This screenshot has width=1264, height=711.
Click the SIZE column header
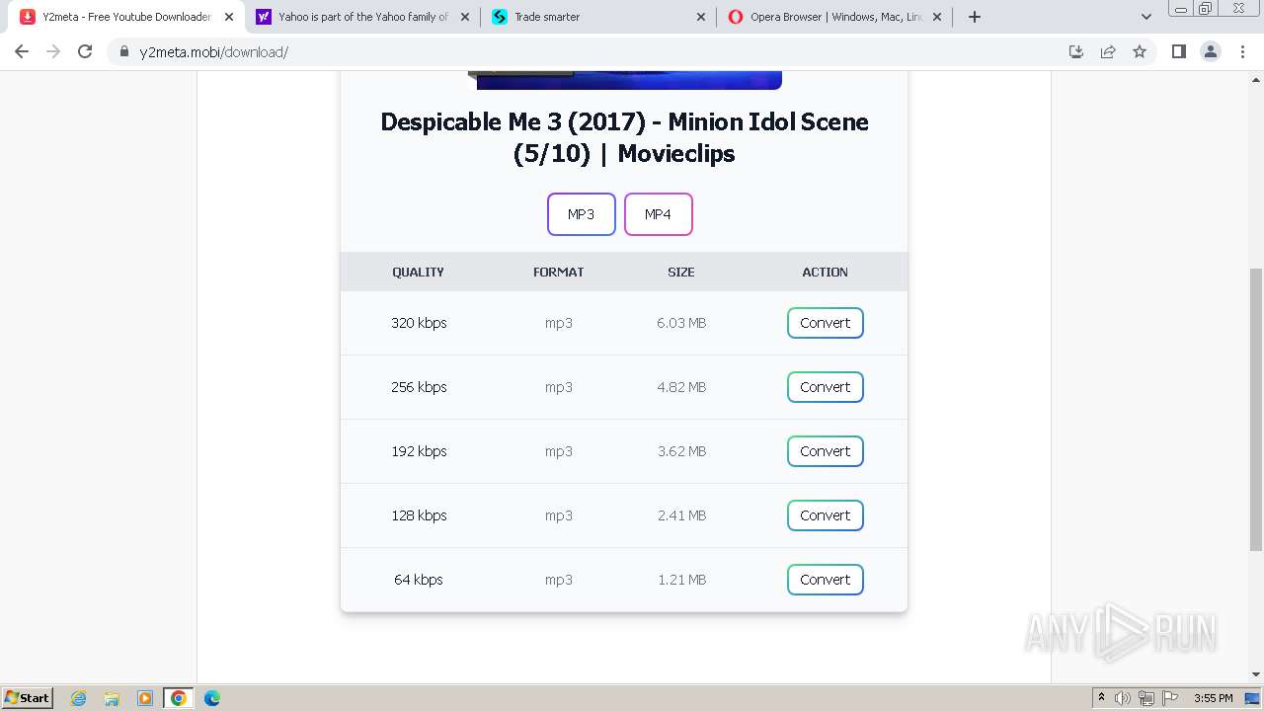point(681,272)
